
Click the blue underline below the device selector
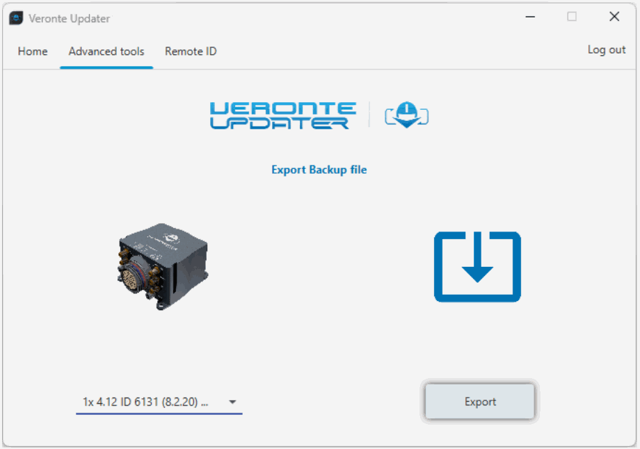tap(159, 413)
